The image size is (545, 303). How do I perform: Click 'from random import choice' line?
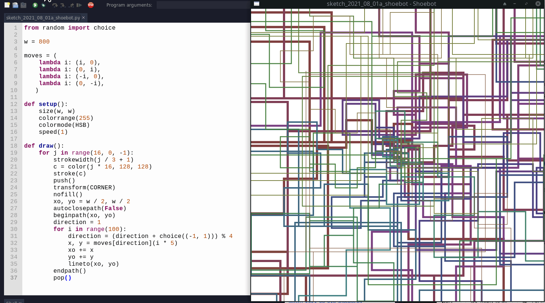point(70,28)
